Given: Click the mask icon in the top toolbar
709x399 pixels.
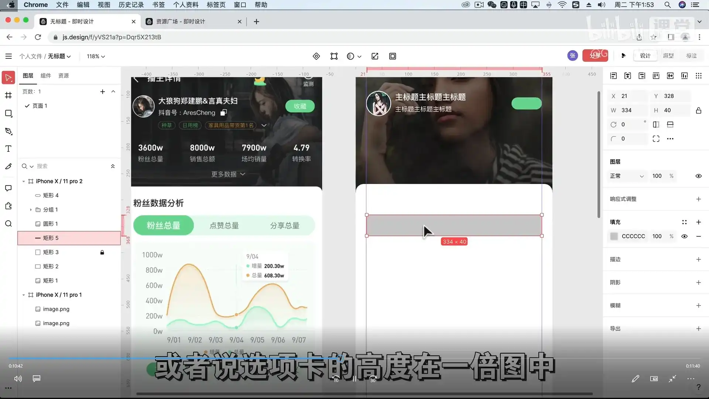Looking at the screenshot, I should coord(393,56).
